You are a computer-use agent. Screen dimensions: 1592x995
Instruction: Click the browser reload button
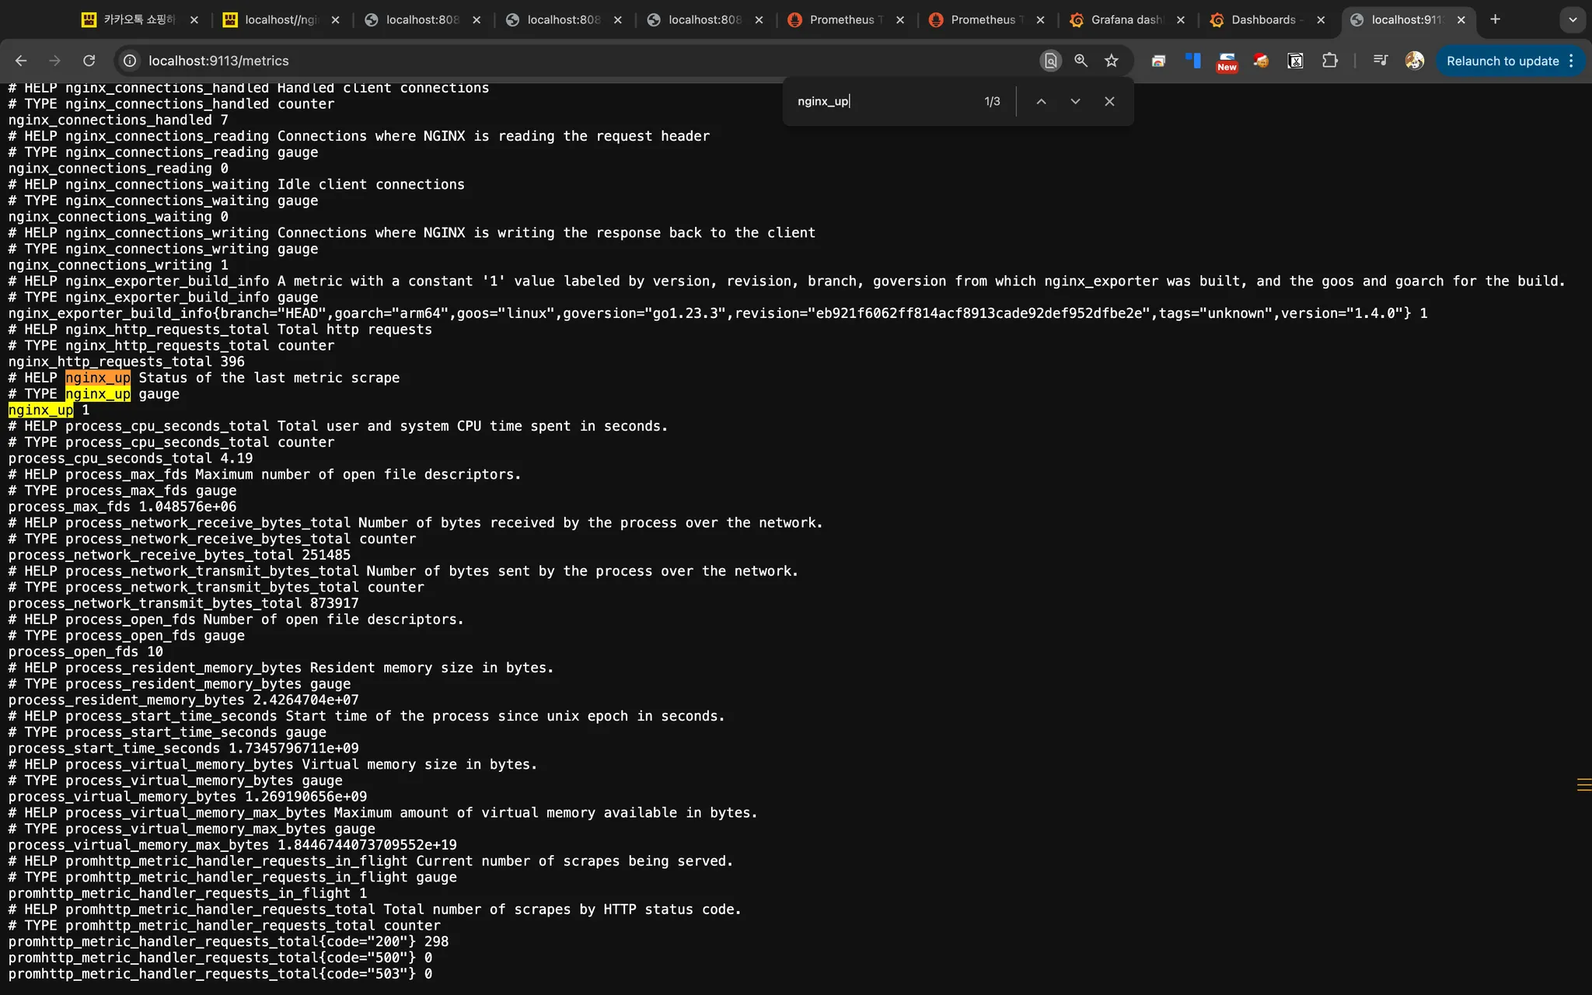[89, 61]
